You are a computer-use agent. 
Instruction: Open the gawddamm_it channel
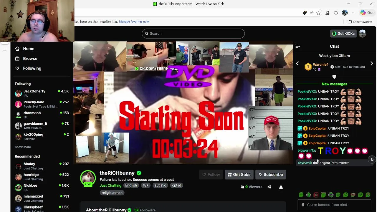coord(42,126)
